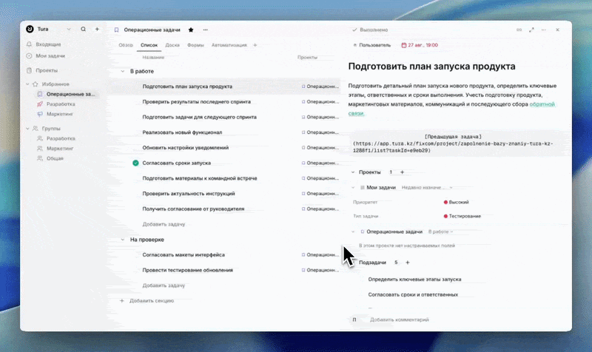This screenshot has width=592, height=352.
Task: Click the Пользователь assignee
Action: 372,45
